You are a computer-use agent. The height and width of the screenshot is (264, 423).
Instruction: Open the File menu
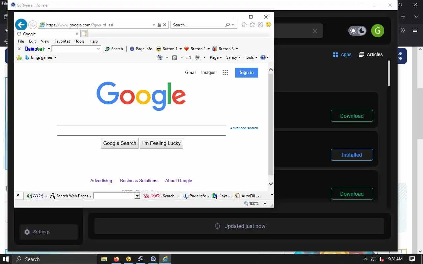click(21, 41)
